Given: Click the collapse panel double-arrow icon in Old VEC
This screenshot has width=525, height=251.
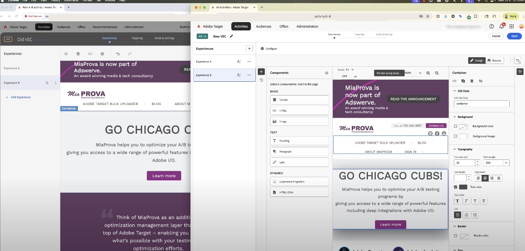Looking at the screenshot, I should pyautogui.click(x=66, y=54).
